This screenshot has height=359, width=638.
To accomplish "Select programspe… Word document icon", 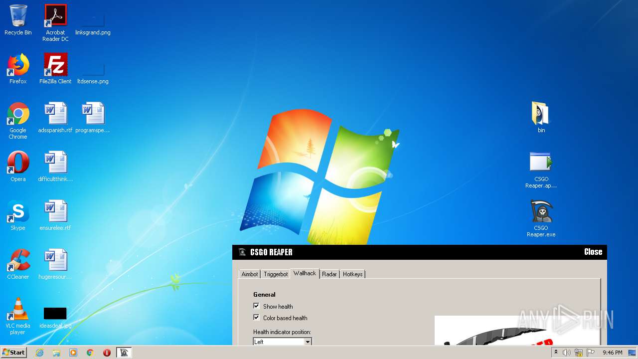I will pos(93,118).
